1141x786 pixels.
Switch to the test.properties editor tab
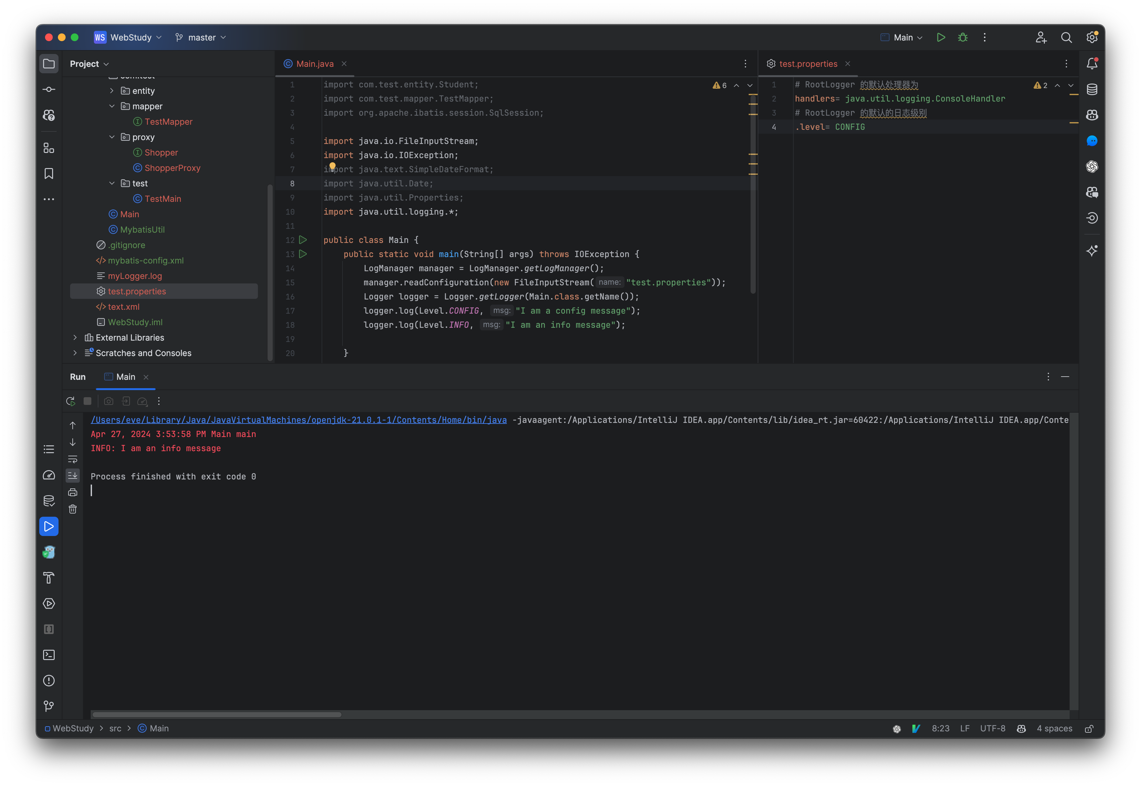(808, 64)
